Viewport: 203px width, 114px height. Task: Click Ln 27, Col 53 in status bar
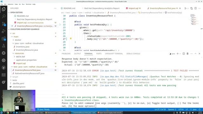click(x=160, y=110)
